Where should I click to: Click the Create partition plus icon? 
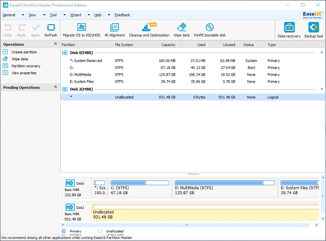(x=5, y=52)
